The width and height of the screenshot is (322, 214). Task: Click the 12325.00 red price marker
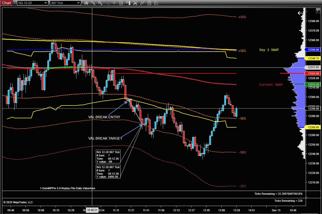coord(312,73)
